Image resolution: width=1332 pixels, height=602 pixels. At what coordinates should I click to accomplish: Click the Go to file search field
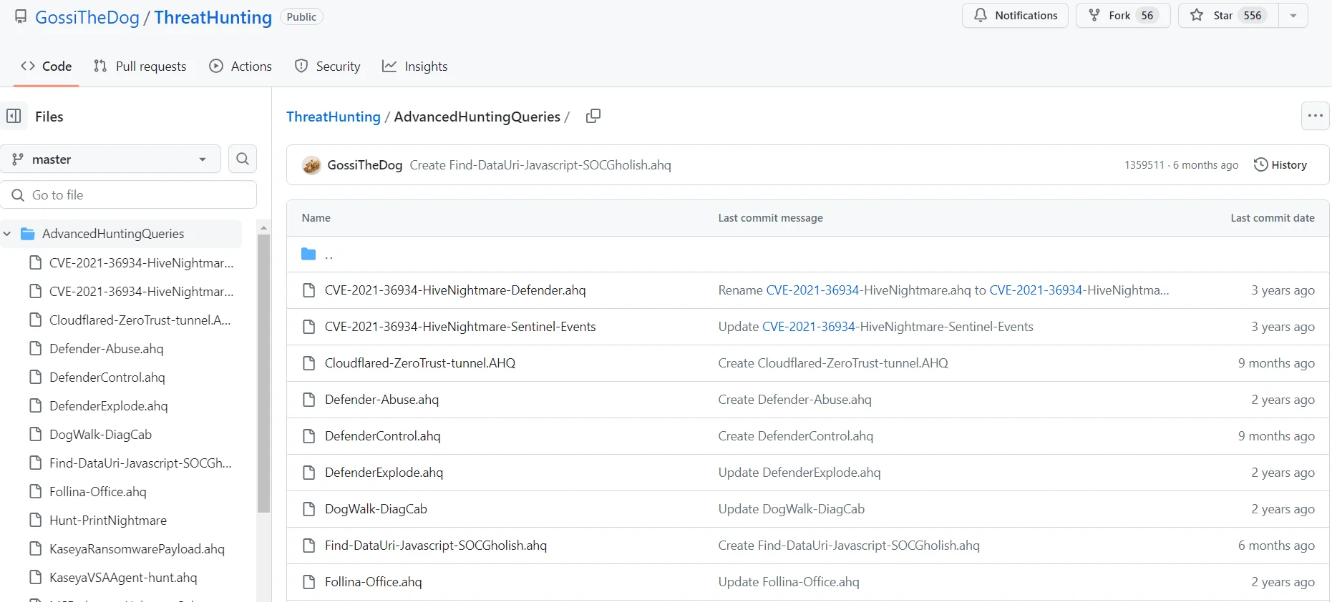tap(129, 194)
